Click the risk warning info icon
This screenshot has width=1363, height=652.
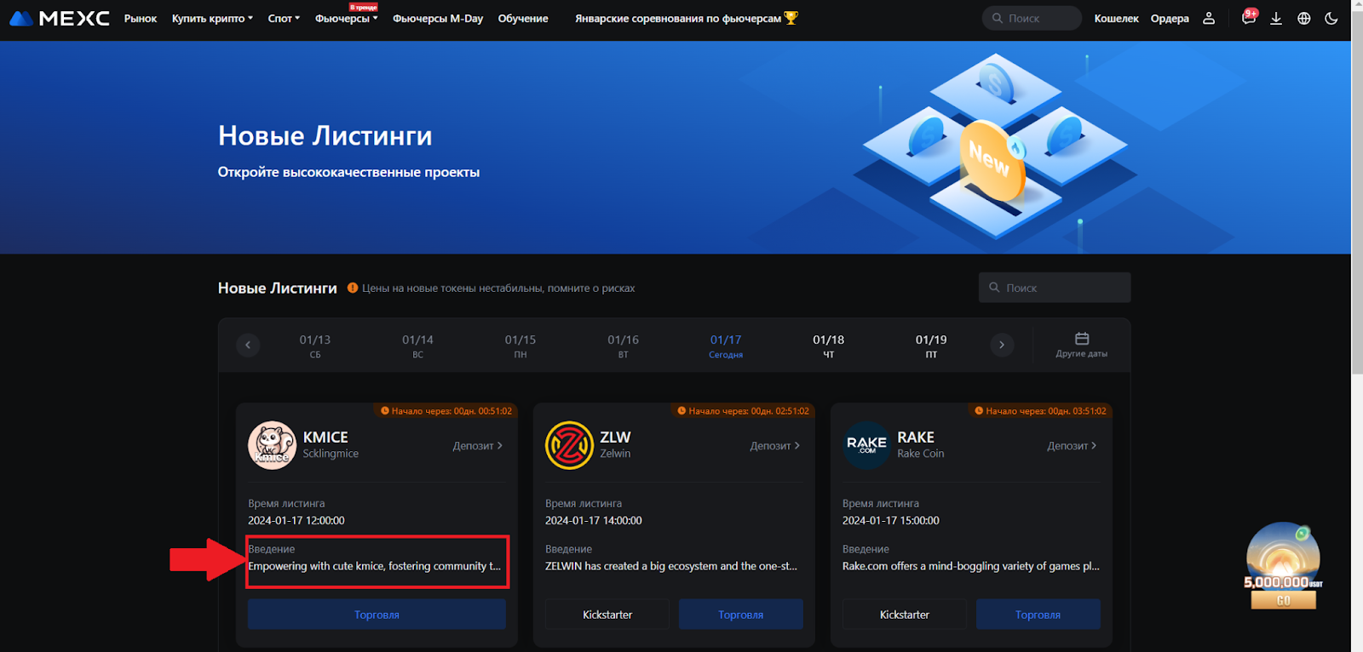[353, 288]
